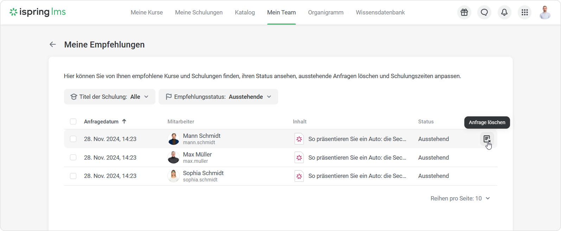Select the checkbox for Sophia Schmidt's row
Image resolution: width=561 pixels, height=231 pixels.
coord(73,176)
